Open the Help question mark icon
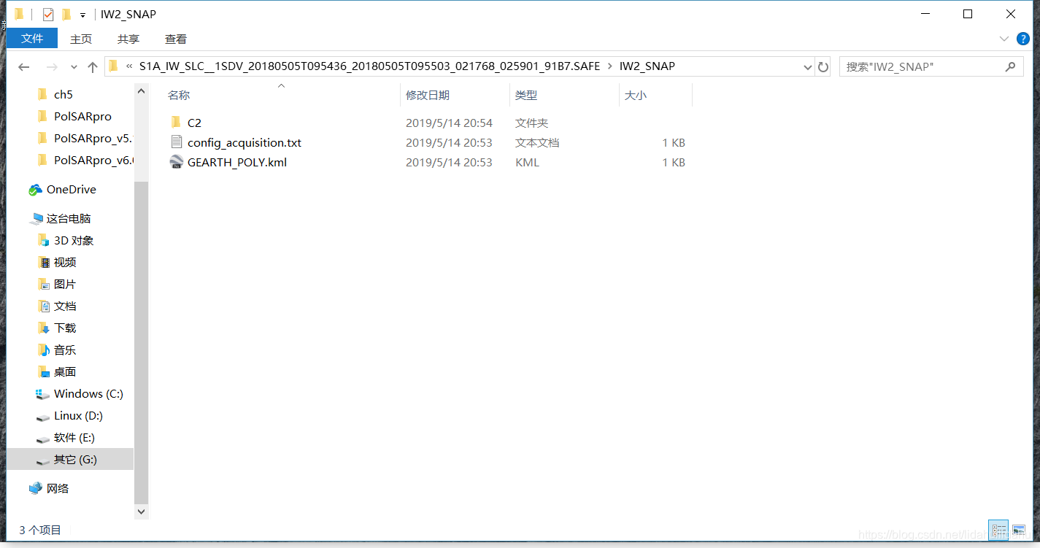Viewport: 1040px width, 548px height. click(x=1023, y=38)
